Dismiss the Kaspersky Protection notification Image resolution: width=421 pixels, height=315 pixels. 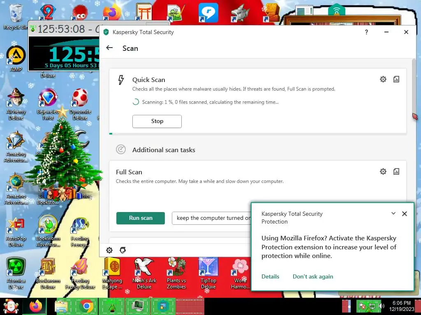pyautogui.click(x=405, y=214)
